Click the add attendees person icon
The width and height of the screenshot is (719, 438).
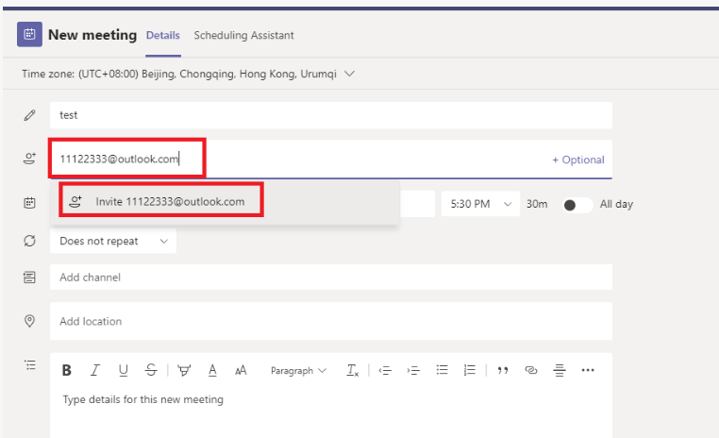(30, 159)
